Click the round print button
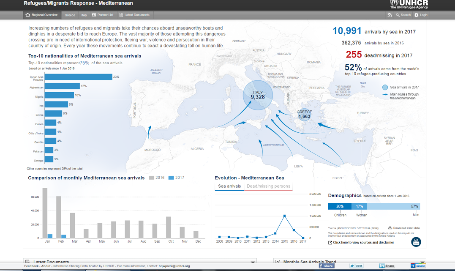The image size is (455, 271). click(416, 242)
